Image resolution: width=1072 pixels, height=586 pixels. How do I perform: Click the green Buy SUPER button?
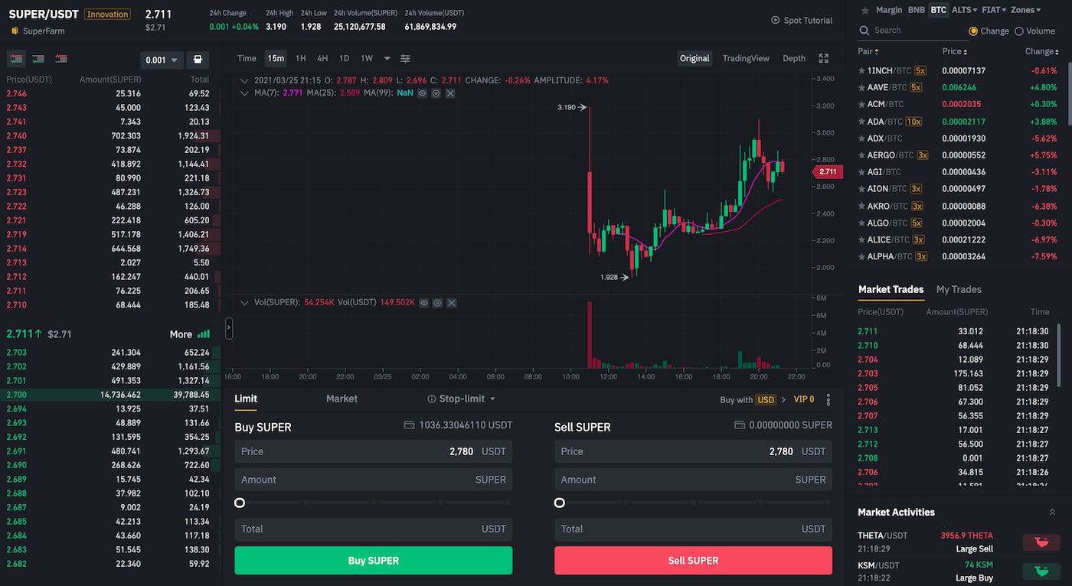[373, 561]
